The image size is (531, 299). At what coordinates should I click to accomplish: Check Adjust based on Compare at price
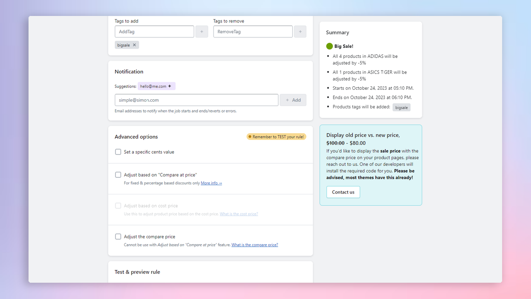pos(118,174)
